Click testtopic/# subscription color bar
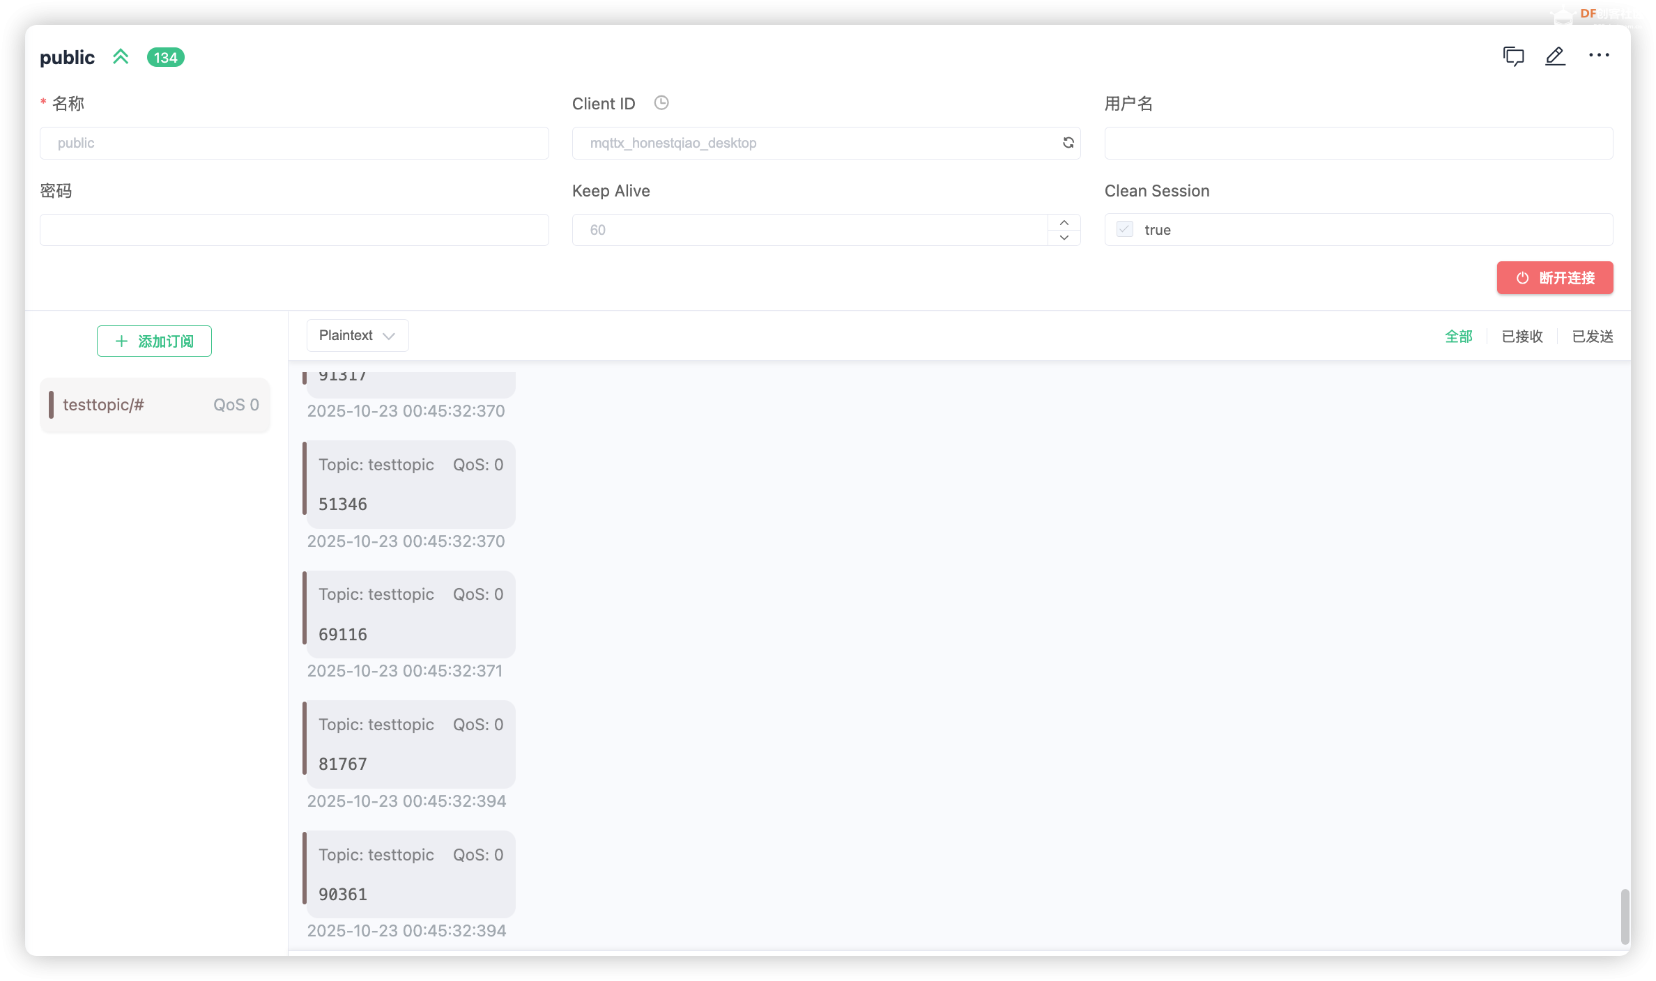Image resolution: width=1656 pixels, height=981 pixels. [52, 405]
